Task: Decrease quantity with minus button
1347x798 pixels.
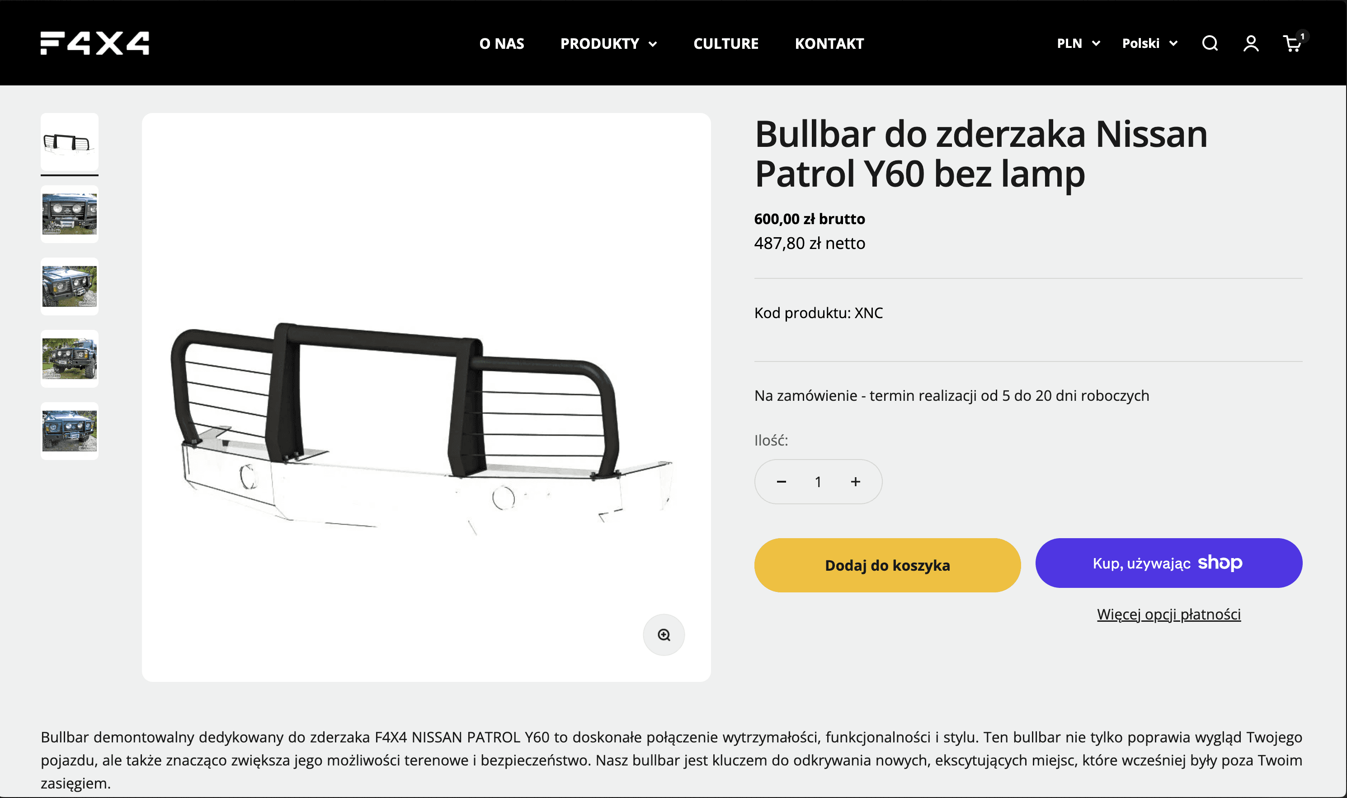Action: click(781, 481)
